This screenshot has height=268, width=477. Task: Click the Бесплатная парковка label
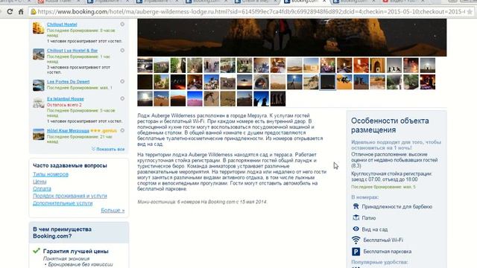(388, 252)
